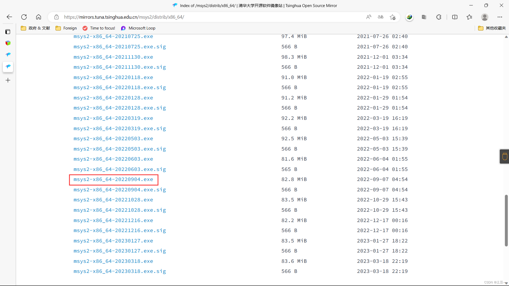Refresh the current page
This screenshot has height=286, width=509.
pyautogui.click(x=24, y=17)
